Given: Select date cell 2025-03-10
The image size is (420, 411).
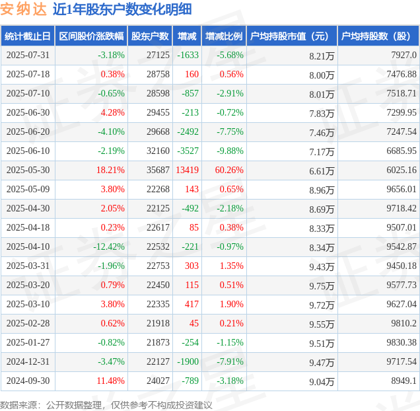Looking at the screenshot, I should tap(28, 305).
